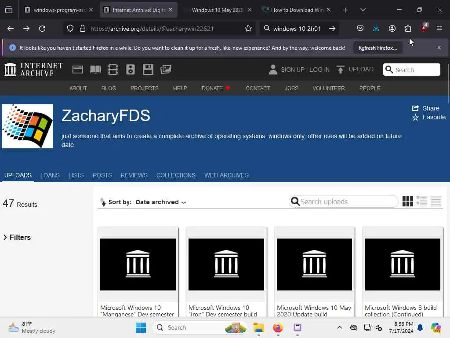Click the tracking protection shield icon

click(70, 29)
